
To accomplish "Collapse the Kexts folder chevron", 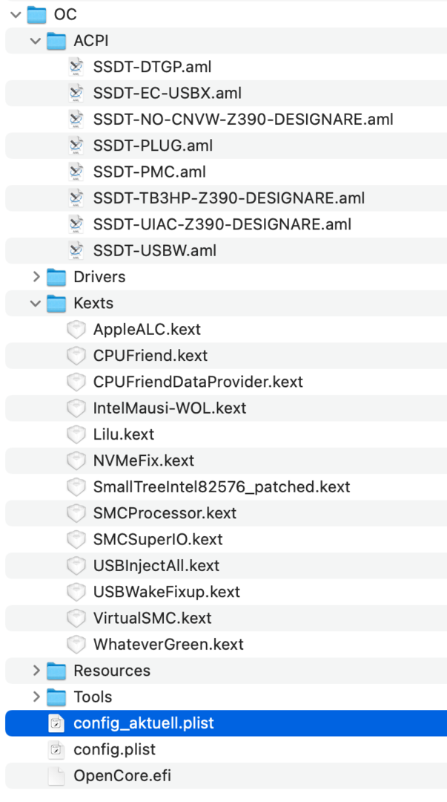I will [36, 303].
